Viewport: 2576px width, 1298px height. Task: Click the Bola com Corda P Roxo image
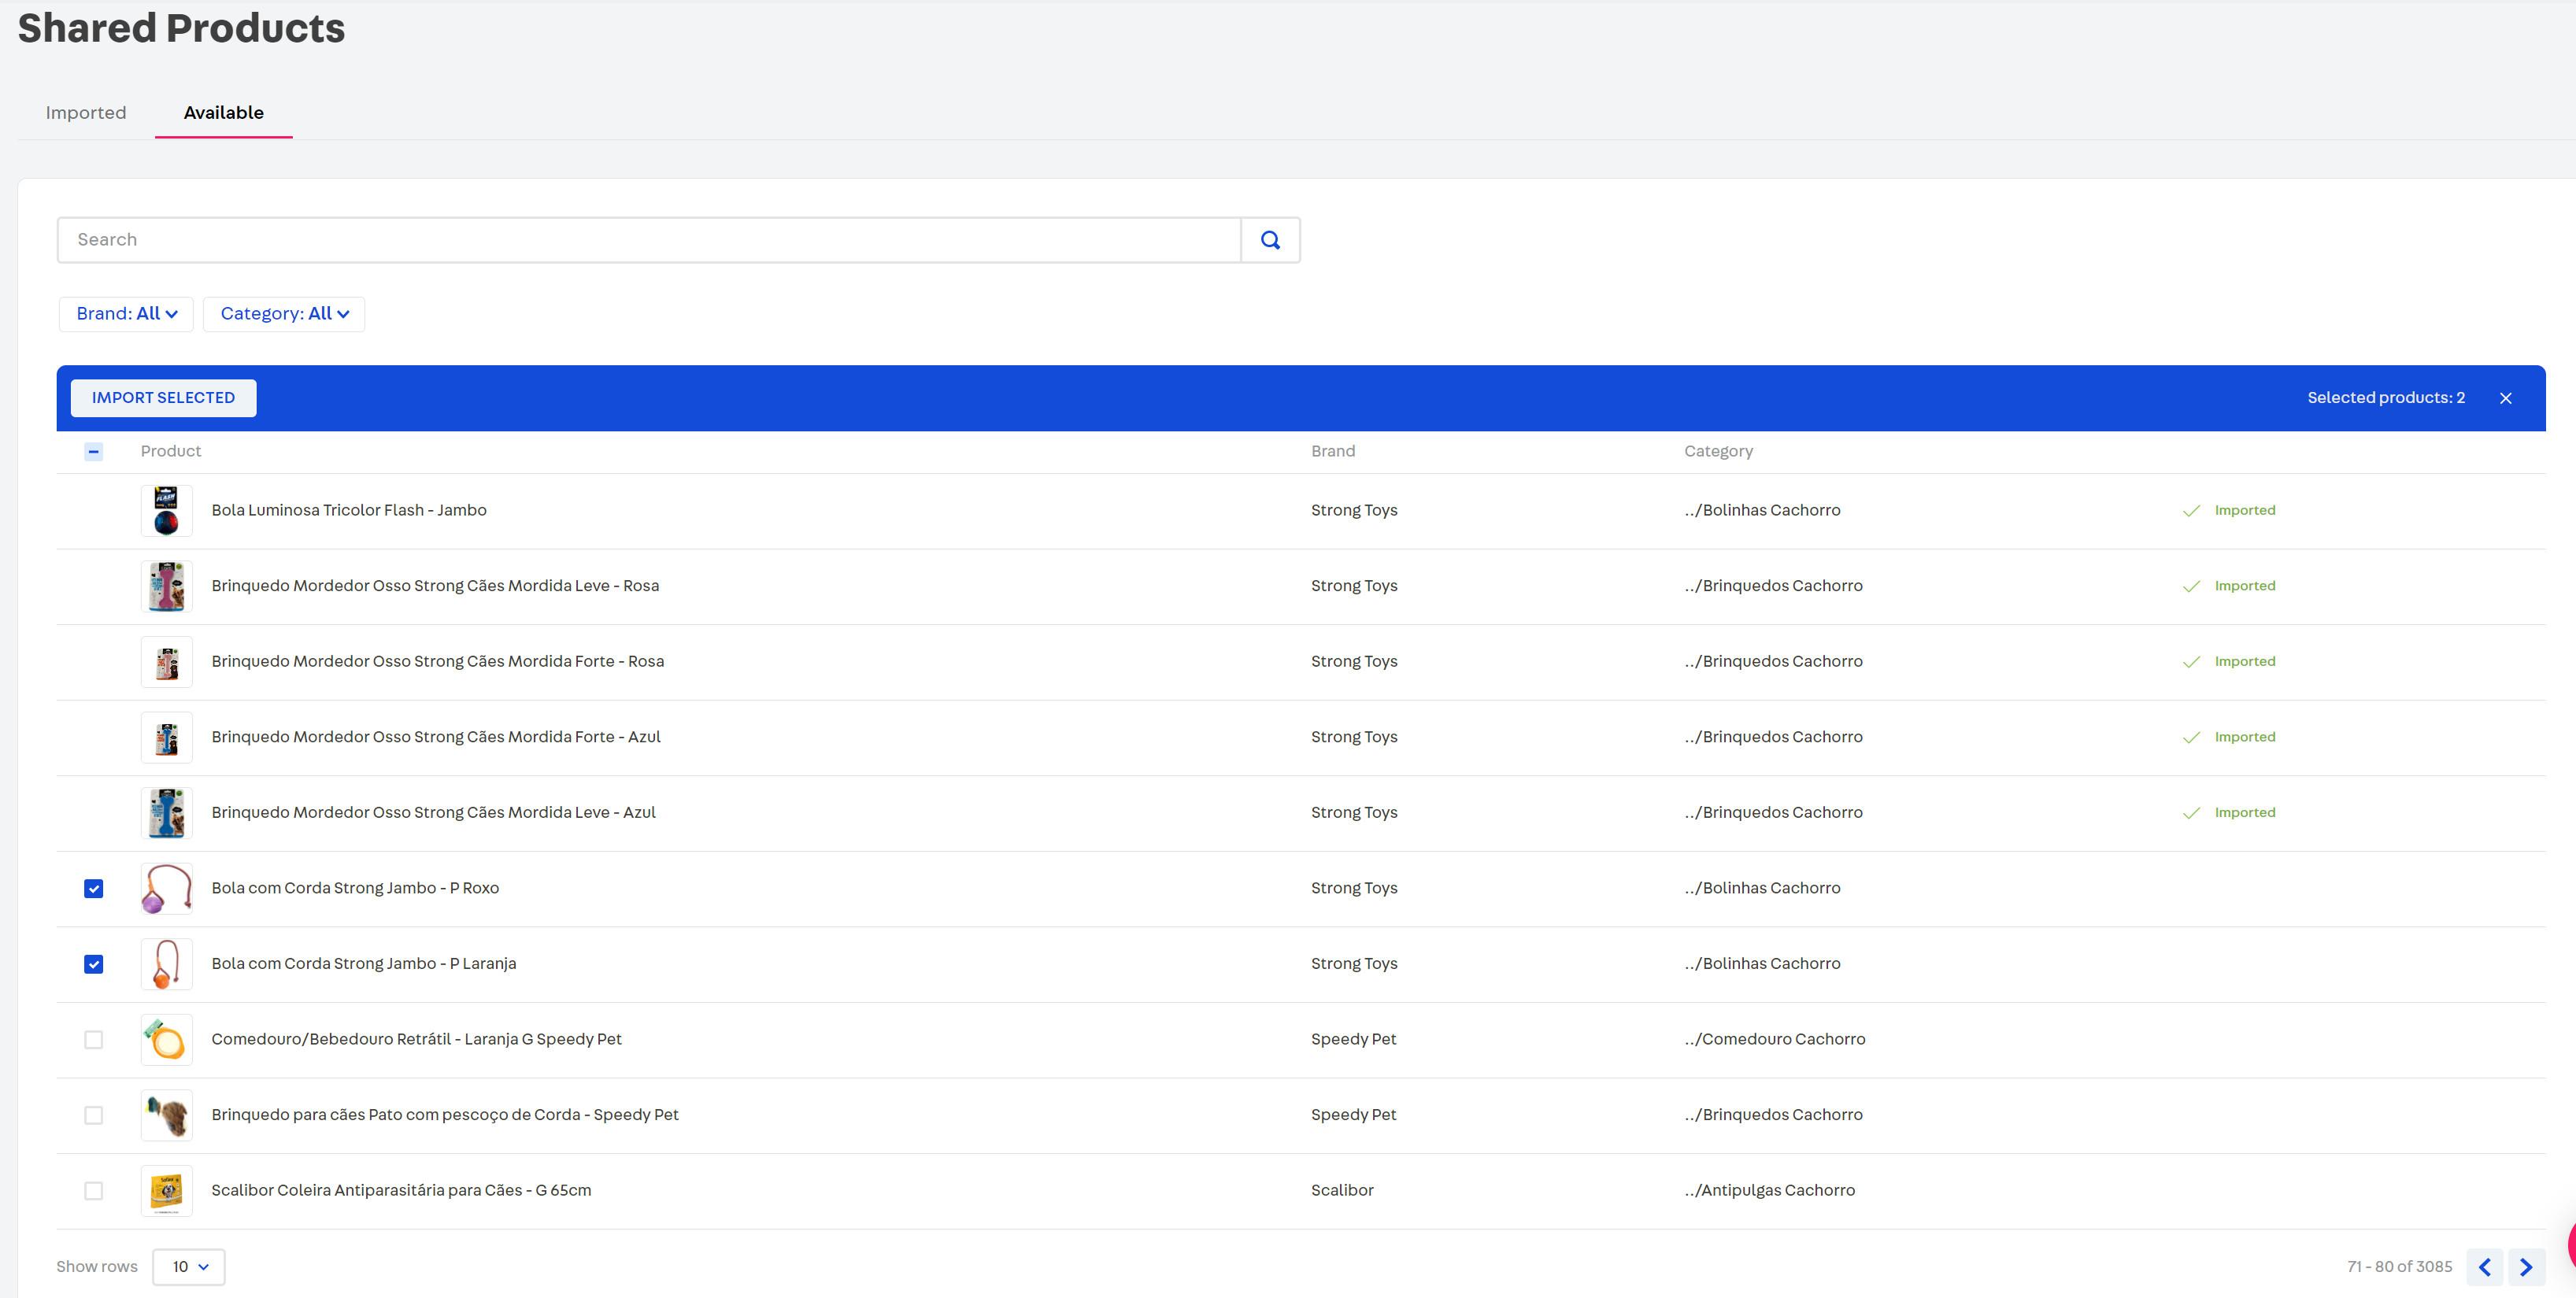(166, 889)
